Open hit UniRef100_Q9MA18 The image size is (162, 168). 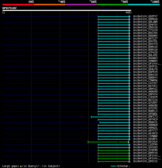(145, 19)
